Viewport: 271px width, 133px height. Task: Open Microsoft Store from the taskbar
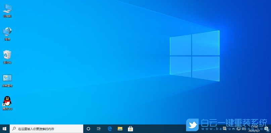(130, 129)
